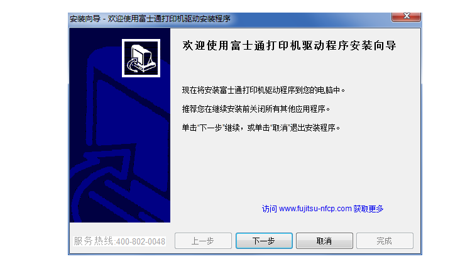Click the line 现在将安装富士通打印机驱动程序到您的电脑中
Viewport: 465px width, 264px height.
(x=263, y=90)
